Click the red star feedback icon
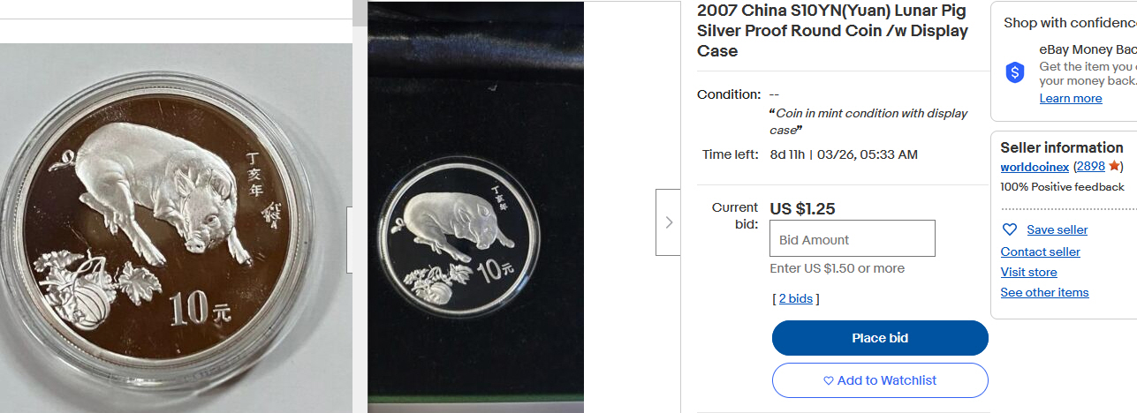Image resolution: width=1137 pixels, height=413 pixels. click(x=1114, y=166)
